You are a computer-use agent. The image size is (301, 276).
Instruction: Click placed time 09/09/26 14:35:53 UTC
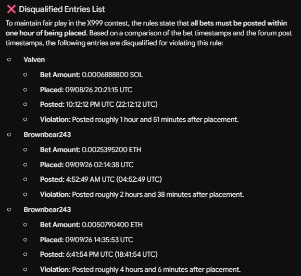(x=99, y=240)
